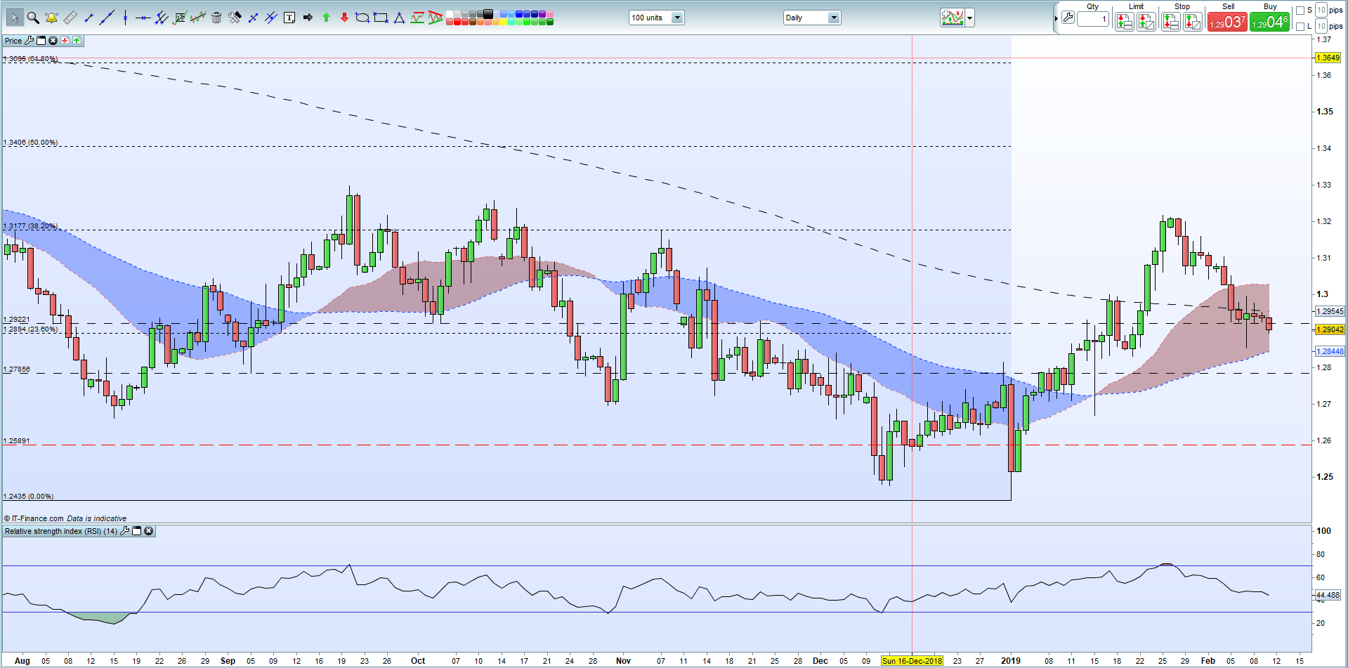This screenshot has width=1348, height=668.
Task: Click the Buy 1.2904 button
Action: 1269,22
